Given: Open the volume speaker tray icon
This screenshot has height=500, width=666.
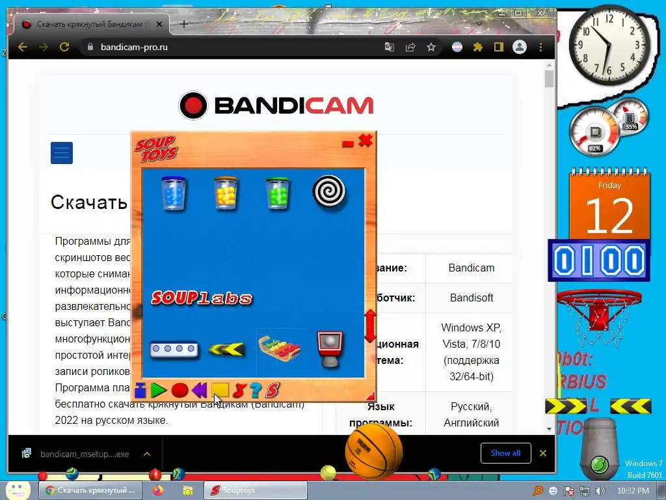Looking at the screenshot, I should [x=600, y=491].
